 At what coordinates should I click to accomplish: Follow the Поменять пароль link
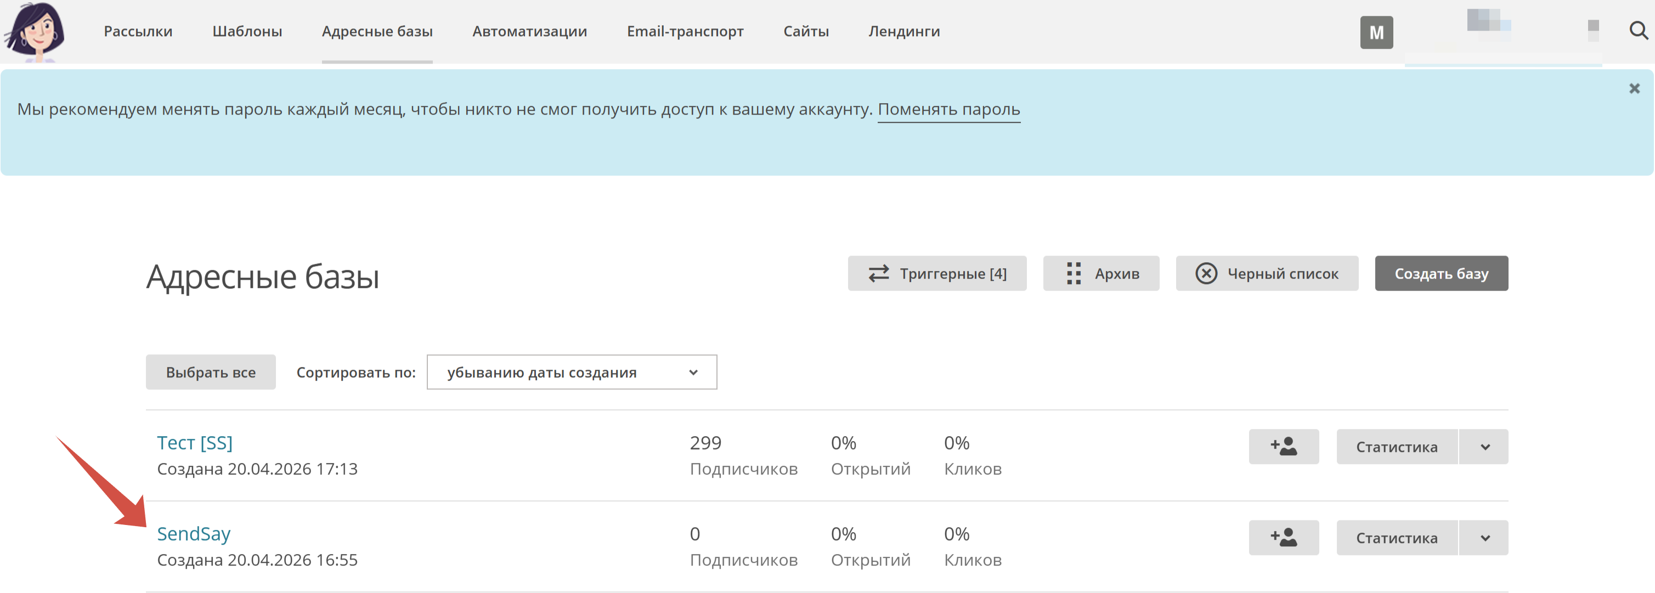point(948,109)
